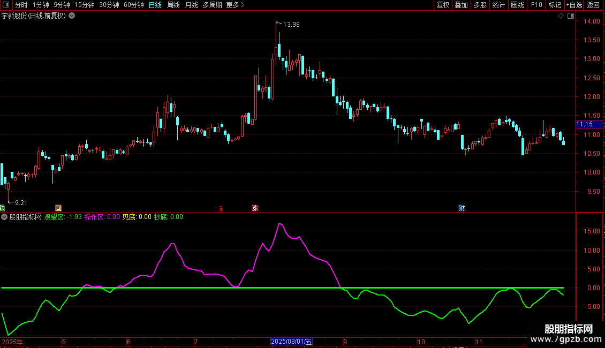Screen dimensions: 605x348
Task: Click the 抄底: 0.00 indicator value
Action: tap(169, 217)
